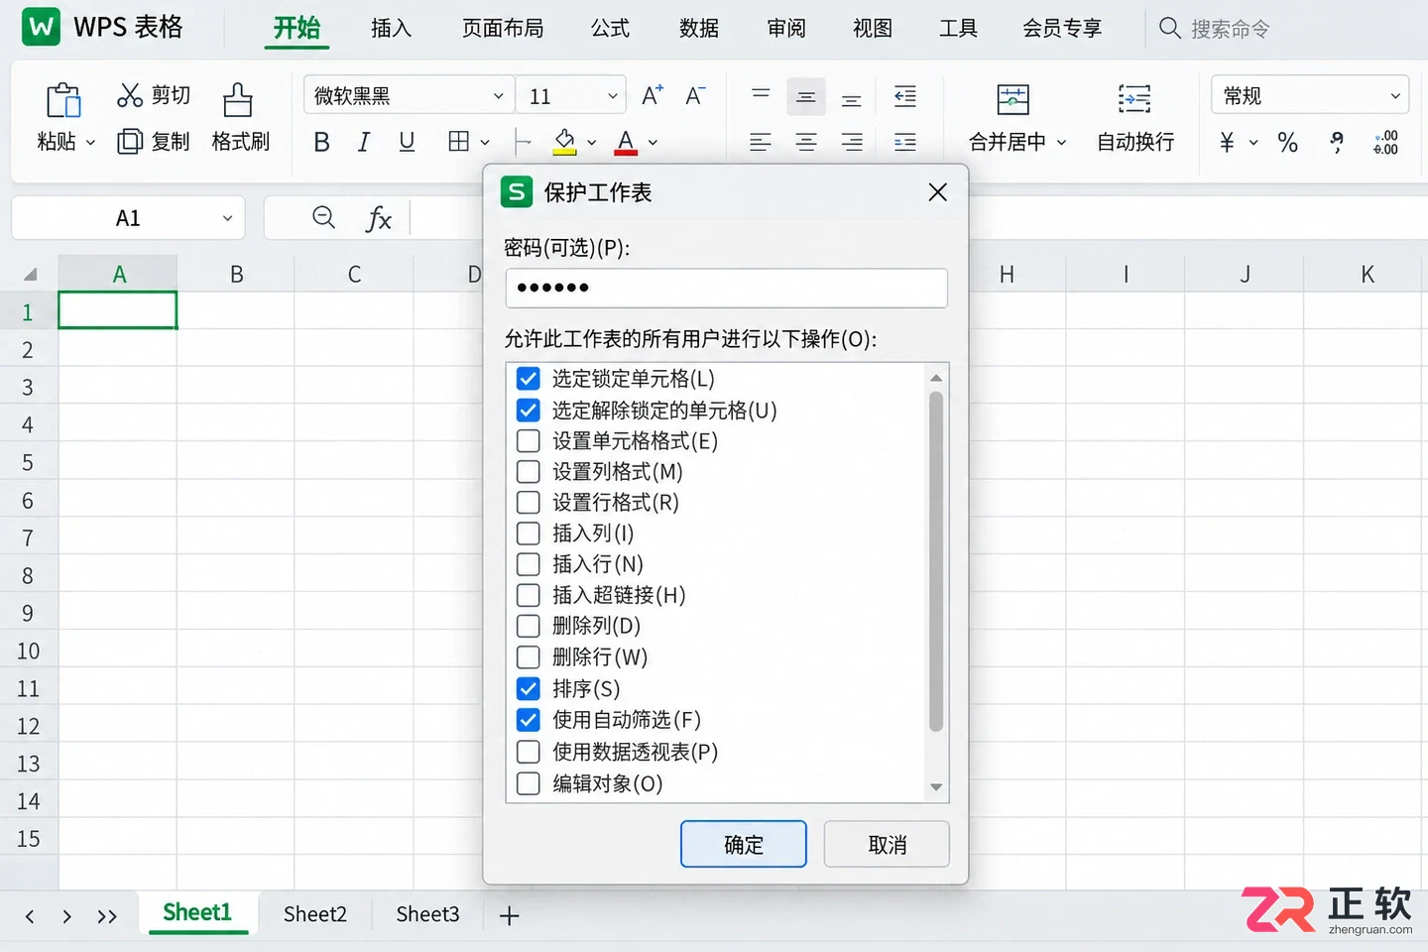Close the 保护工作表 dialog
Image resolution: width=1428 pixels, height=952 pixels.
(x=937, y=192)
